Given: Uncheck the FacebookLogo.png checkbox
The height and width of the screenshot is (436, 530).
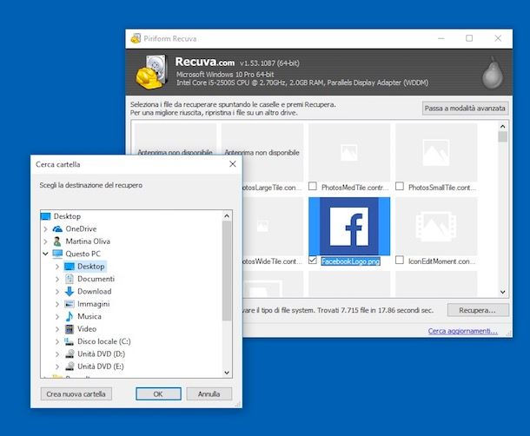Looking at the screenshot, I should (313, 261).
